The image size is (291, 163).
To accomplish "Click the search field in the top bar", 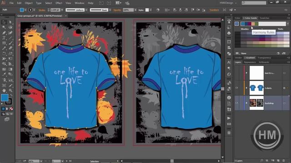I will click(x=254, y=3).
